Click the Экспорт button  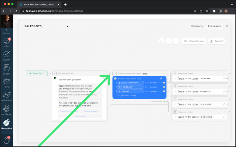click(x=217, y=41)
